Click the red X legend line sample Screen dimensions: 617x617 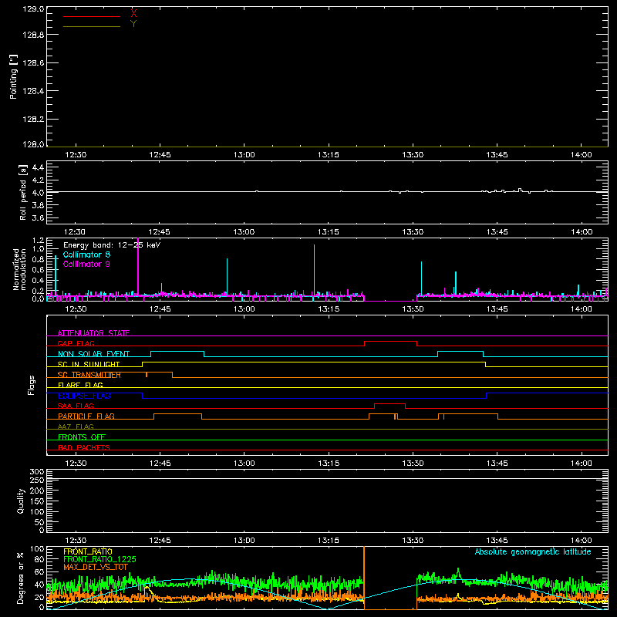tap(92, 16)
